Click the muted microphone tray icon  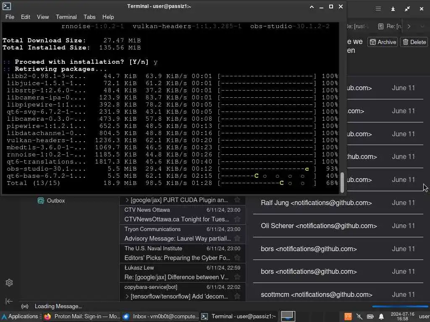point(359,317)
